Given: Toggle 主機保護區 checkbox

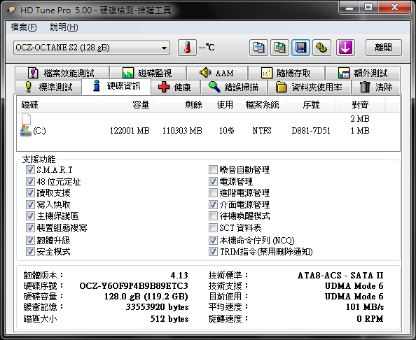Looking at the screenshot, I should click(x=30, y=216).
